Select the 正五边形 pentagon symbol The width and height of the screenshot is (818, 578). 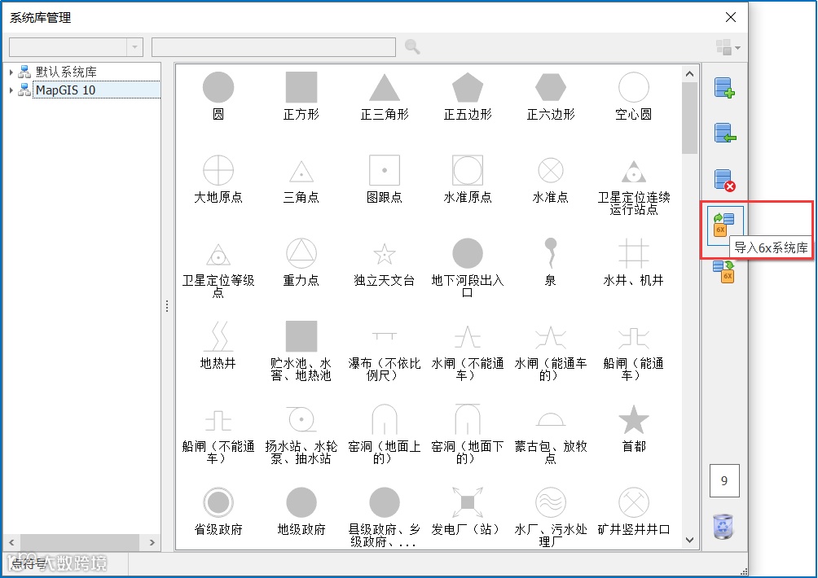pos(468,96)
